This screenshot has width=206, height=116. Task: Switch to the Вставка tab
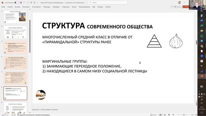tap(17, 7)
